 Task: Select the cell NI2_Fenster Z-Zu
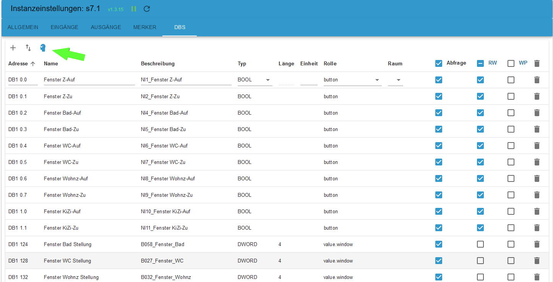pyautogui.click(x=160, y=96)
